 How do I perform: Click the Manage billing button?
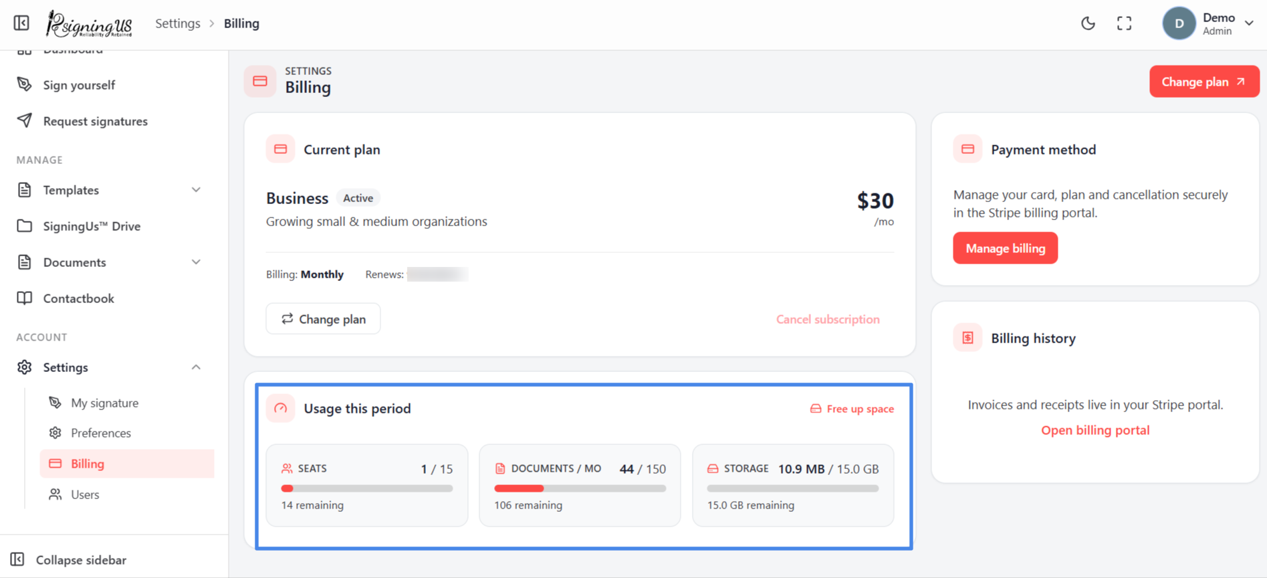click(1006, 248)
